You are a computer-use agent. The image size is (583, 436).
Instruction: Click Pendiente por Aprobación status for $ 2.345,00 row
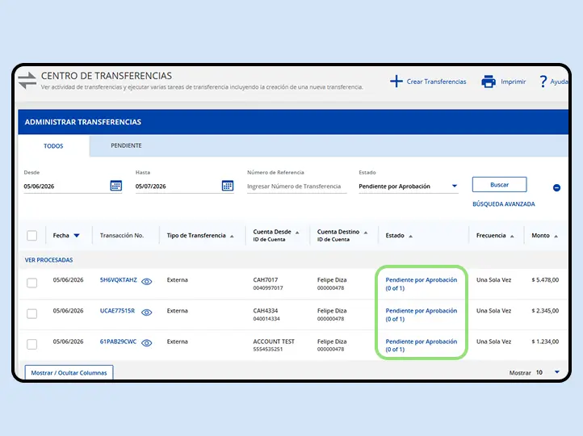(421, 315)
